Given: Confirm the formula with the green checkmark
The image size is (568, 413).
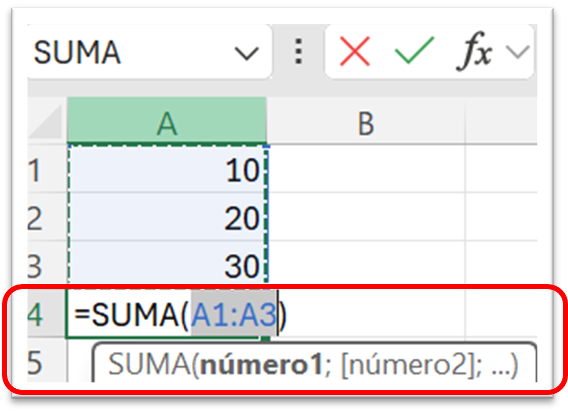Looking at the screenshot, I should 414,52.
